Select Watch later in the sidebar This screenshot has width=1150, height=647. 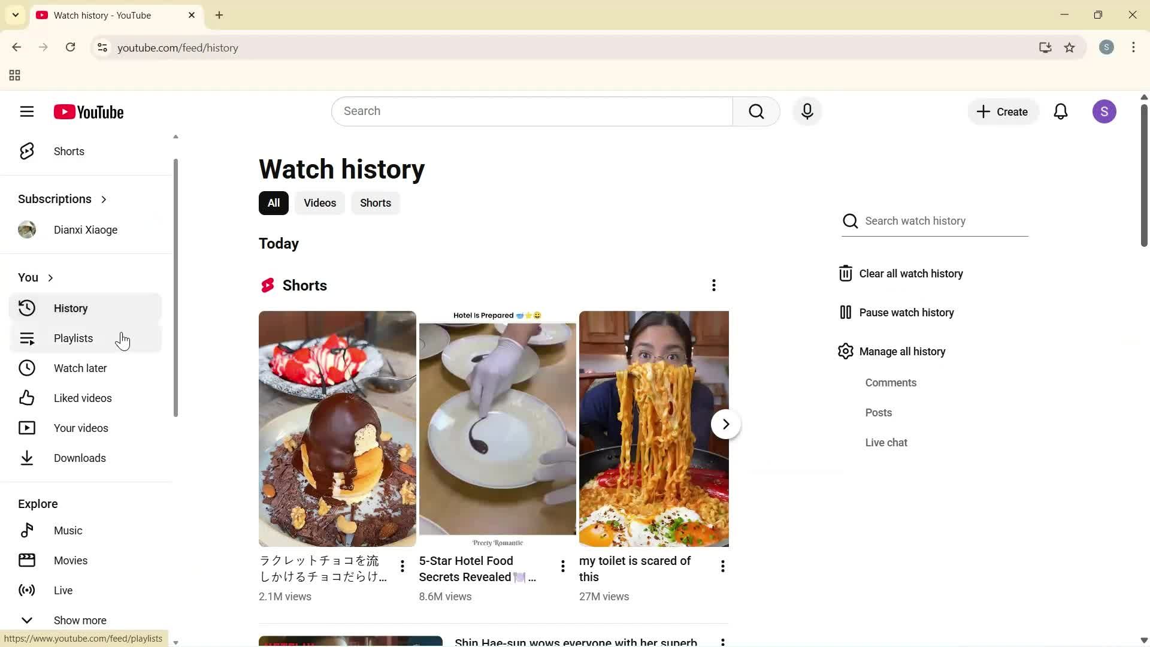[x=80, y=368]
